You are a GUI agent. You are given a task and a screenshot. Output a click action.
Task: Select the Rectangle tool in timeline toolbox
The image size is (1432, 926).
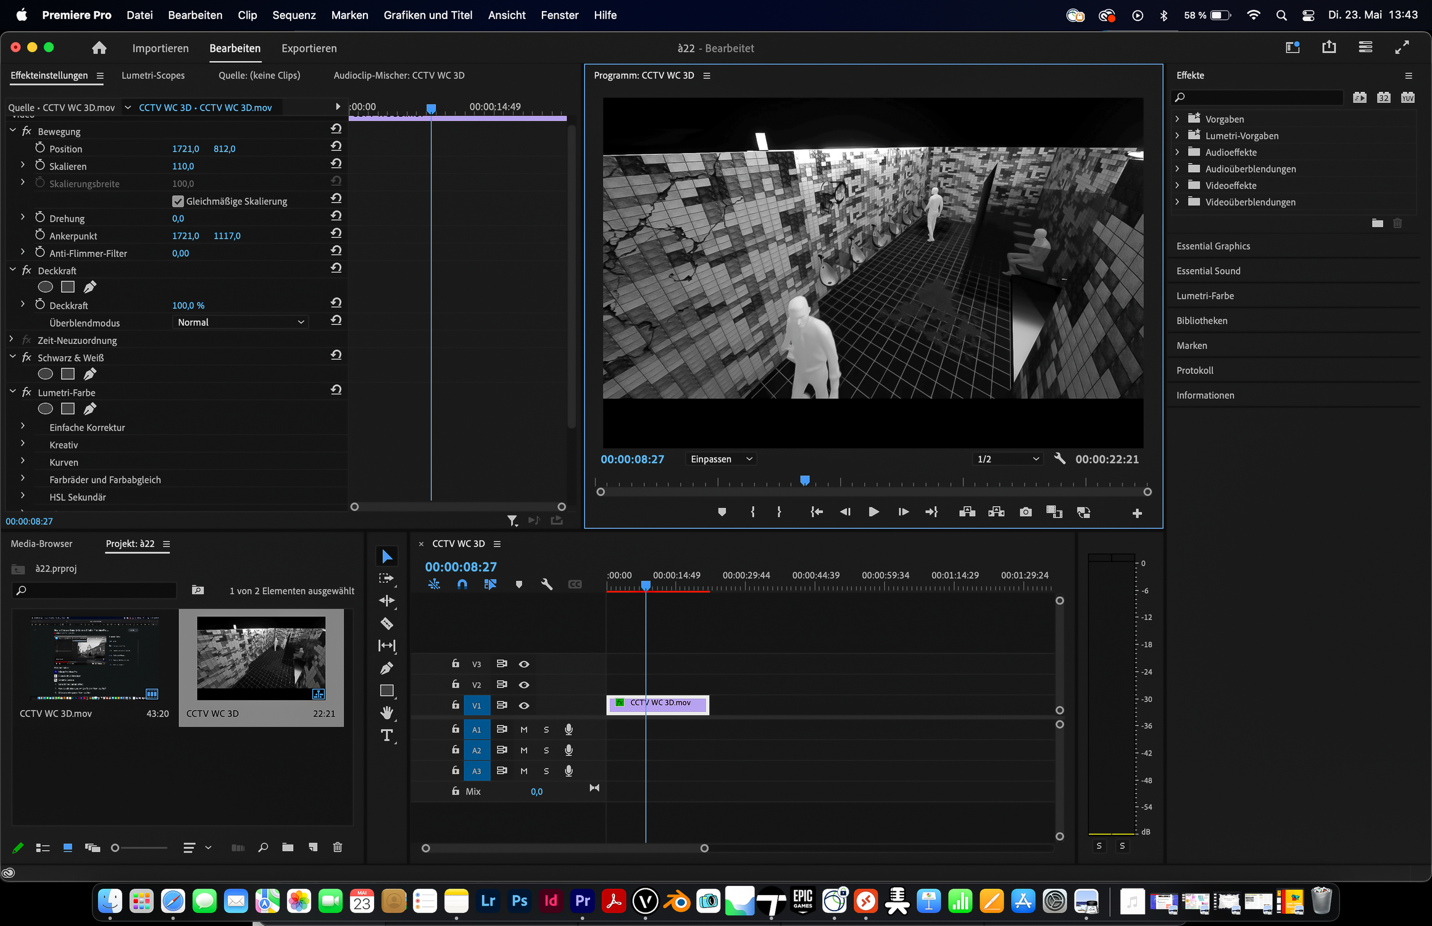pyautogui.click(x=387, y=691)
